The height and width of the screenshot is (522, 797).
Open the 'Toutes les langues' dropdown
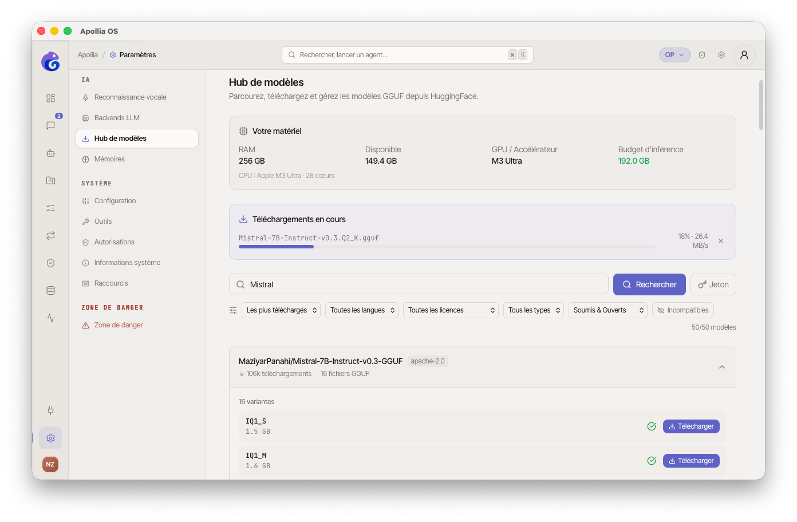tap(362, 310)
